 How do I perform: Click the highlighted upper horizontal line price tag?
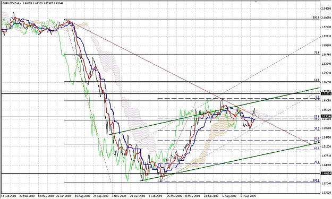tap(326, 93)
